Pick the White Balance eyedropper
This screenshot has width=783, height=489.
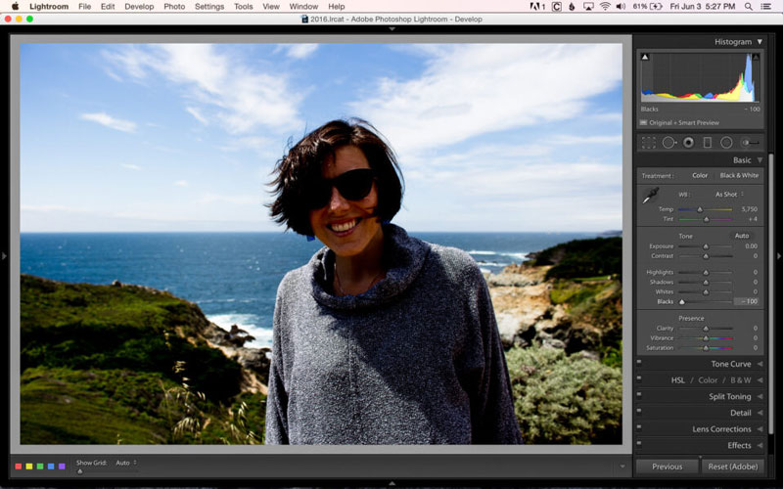(650, 197)
